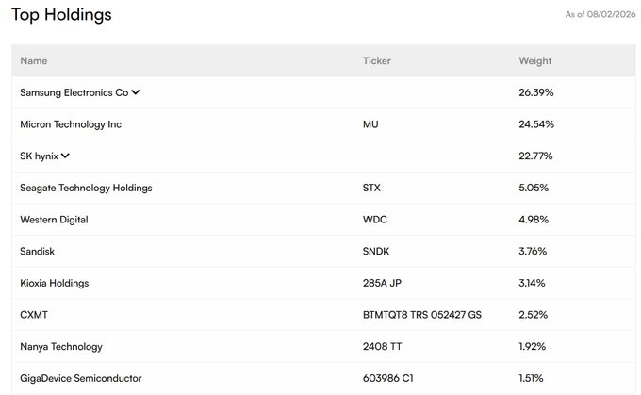Click the MU ticker cell

[370, 124]
